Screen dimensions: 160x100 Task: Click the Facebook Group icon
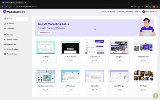[x=5, y=54]
